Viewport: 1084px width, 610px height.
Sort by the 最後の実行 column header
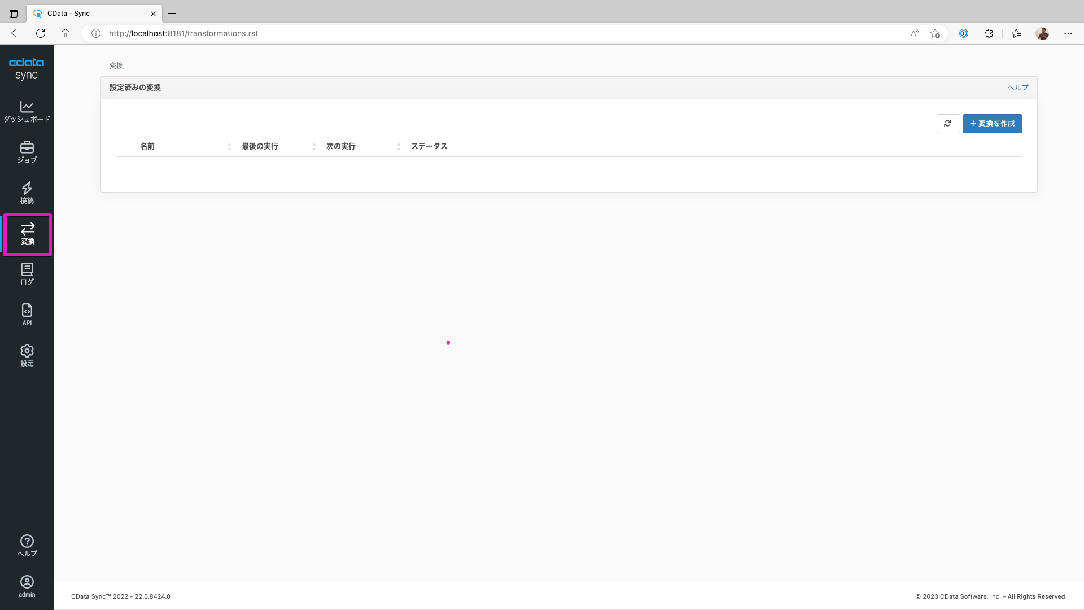point(260,146)
